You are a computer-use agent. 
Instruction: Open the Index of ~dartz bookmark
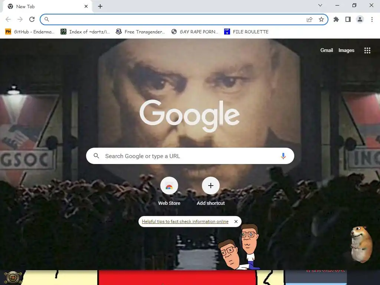(x=85, y=32)
